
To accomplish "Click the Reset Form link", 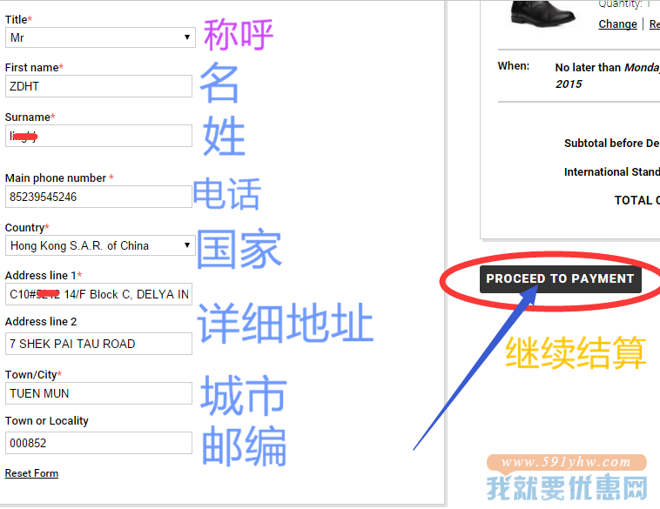I will tap(31, 473).
